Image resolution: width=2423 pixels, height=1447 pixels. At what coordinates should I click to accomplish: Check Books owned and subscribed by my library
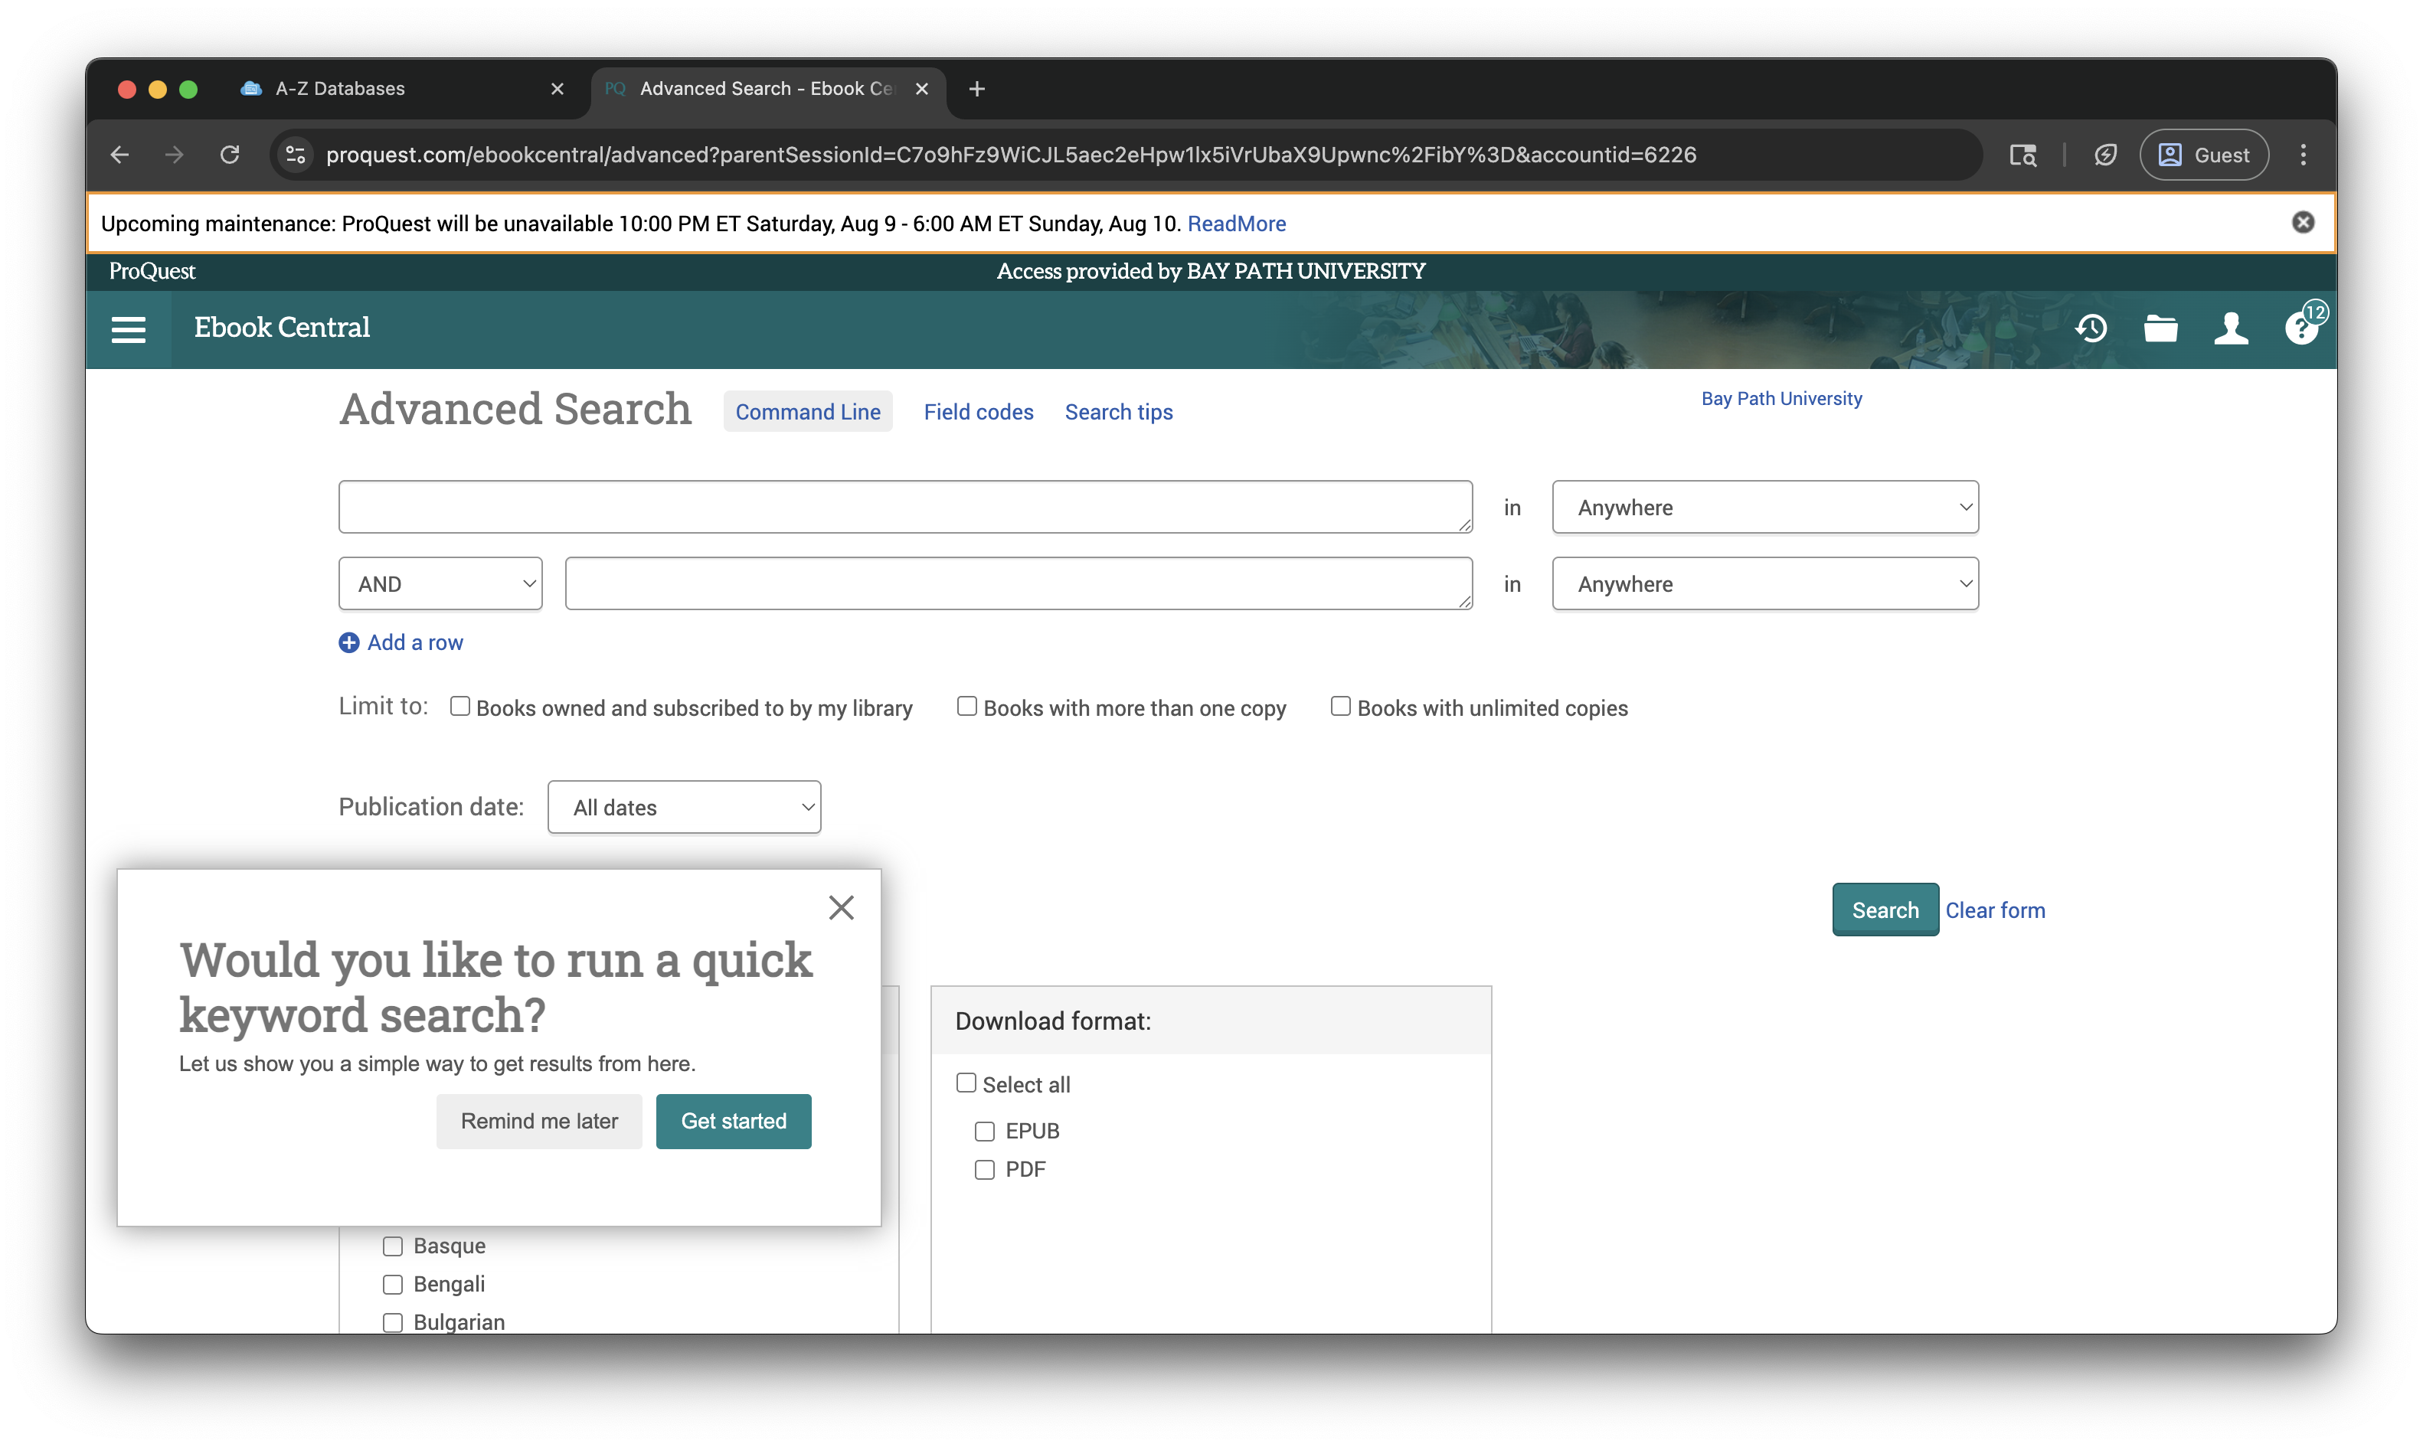(460, 707)
